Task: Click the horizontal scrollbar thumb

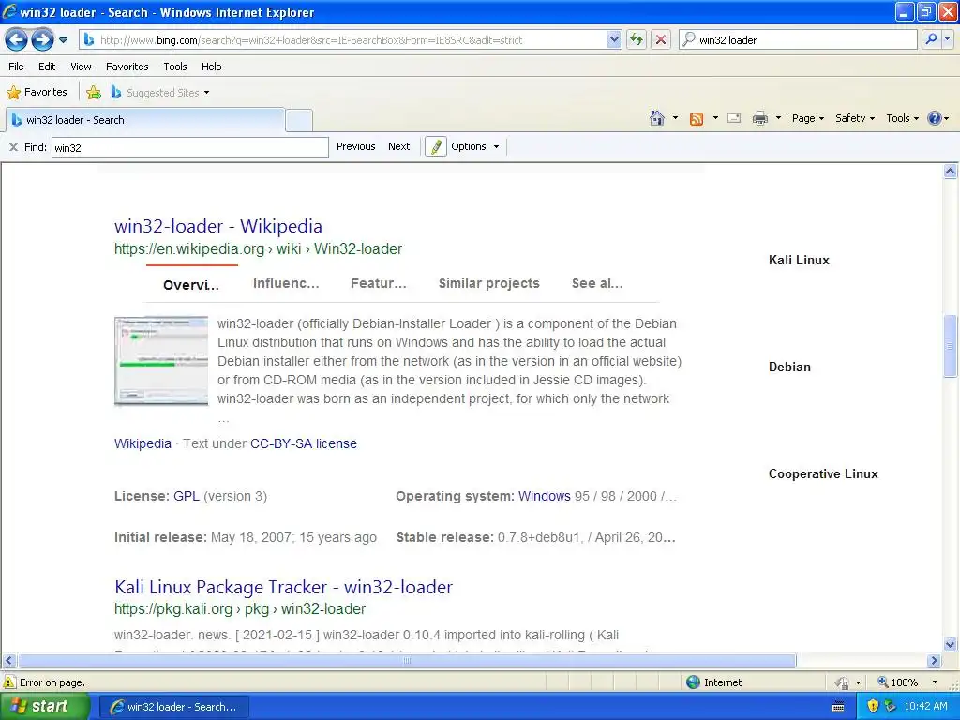Action: pos(407,661)
